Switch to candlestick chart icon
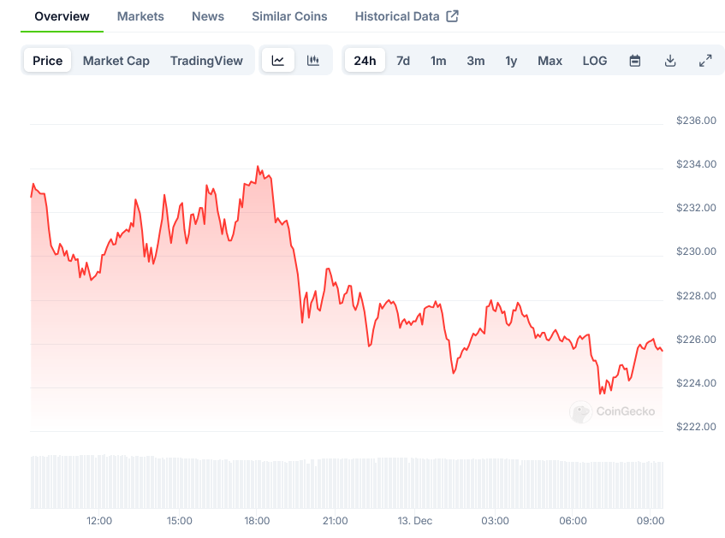725x538 pixels. coord(313,61)
